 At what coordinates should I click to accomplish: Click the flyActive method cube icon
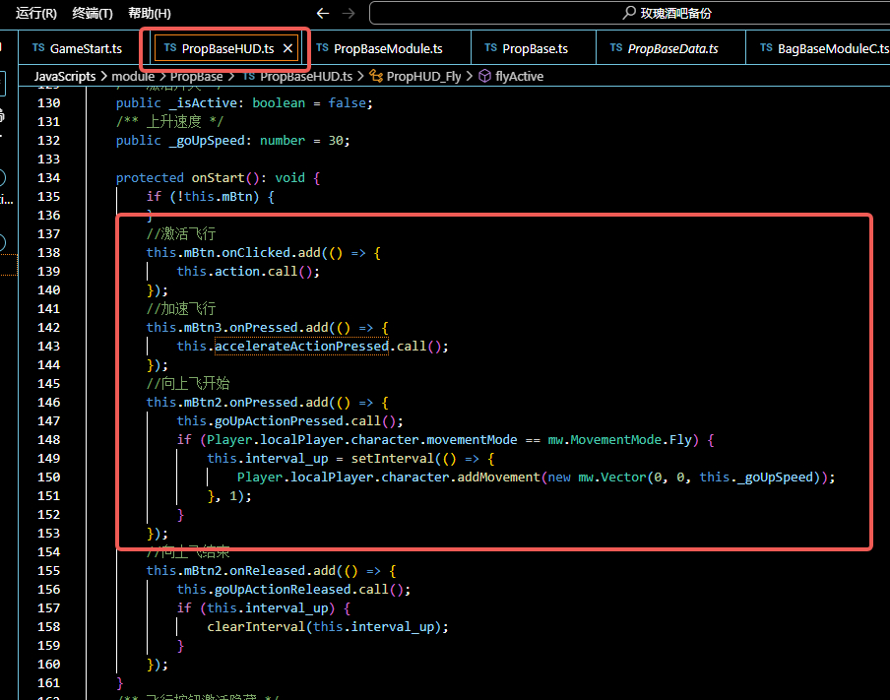click(484, 76)
